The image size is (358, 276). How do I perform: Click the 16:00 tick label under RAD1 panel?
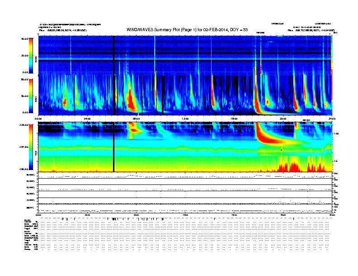(234, 119)
